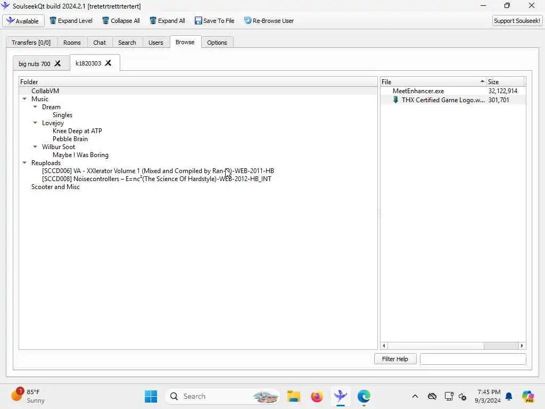The width and height of the screenshot is (545, 409).
Task: Select the [SCCD006] VA - XXlerator folder
Action: coord(158,171)
